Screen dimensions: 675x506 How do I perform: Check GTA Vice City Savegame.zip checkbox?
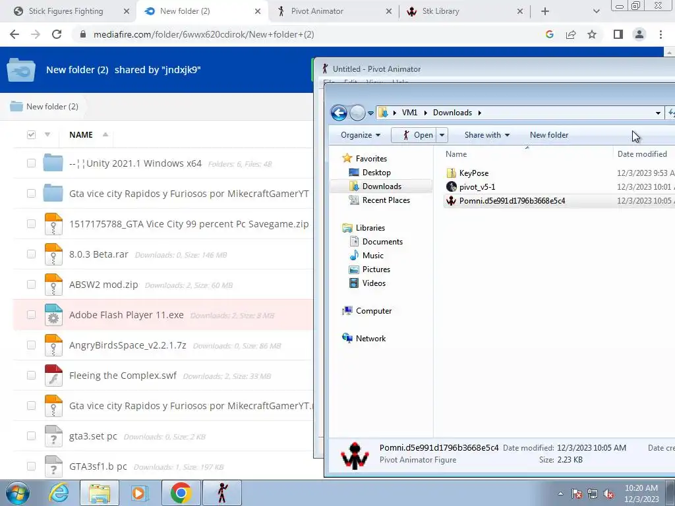pos(31,224)
